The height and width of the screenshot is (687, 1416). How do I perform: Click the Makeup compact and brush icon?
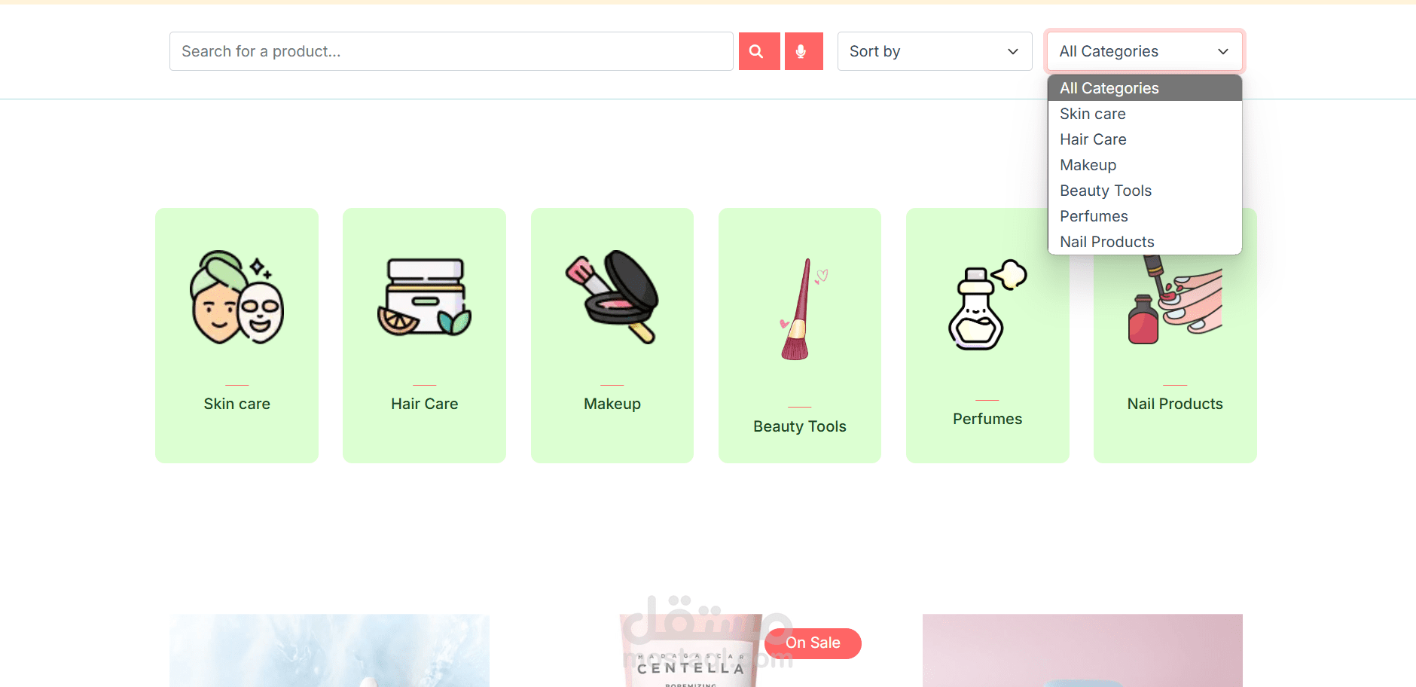[612, 298]
